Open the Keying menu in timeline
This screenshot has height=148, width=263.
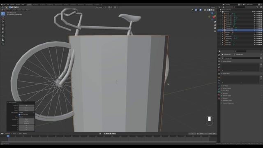(x=15, y=134)
